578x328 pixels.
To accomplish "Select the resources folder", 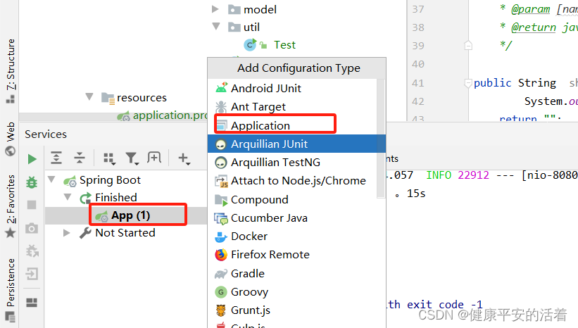I will tap(134, 98).
